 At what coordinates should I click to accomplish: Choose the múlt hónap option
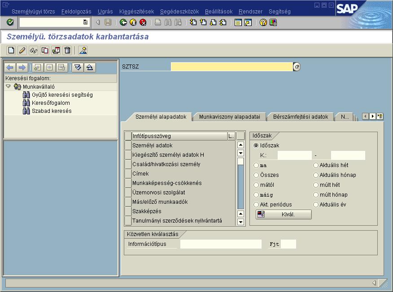(x=315, y=195)
